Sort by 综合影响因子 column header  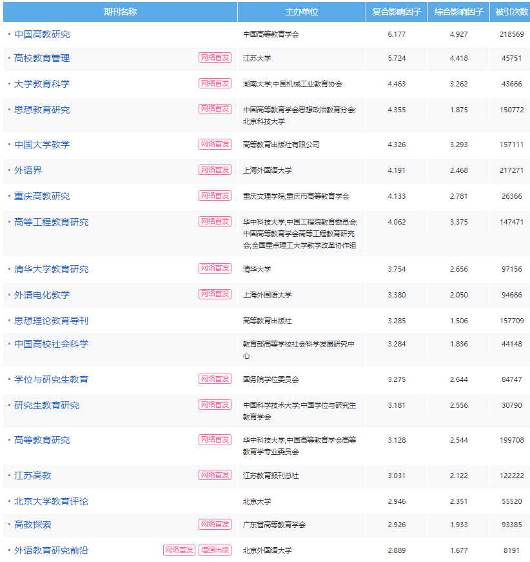[x=458, y=12]
